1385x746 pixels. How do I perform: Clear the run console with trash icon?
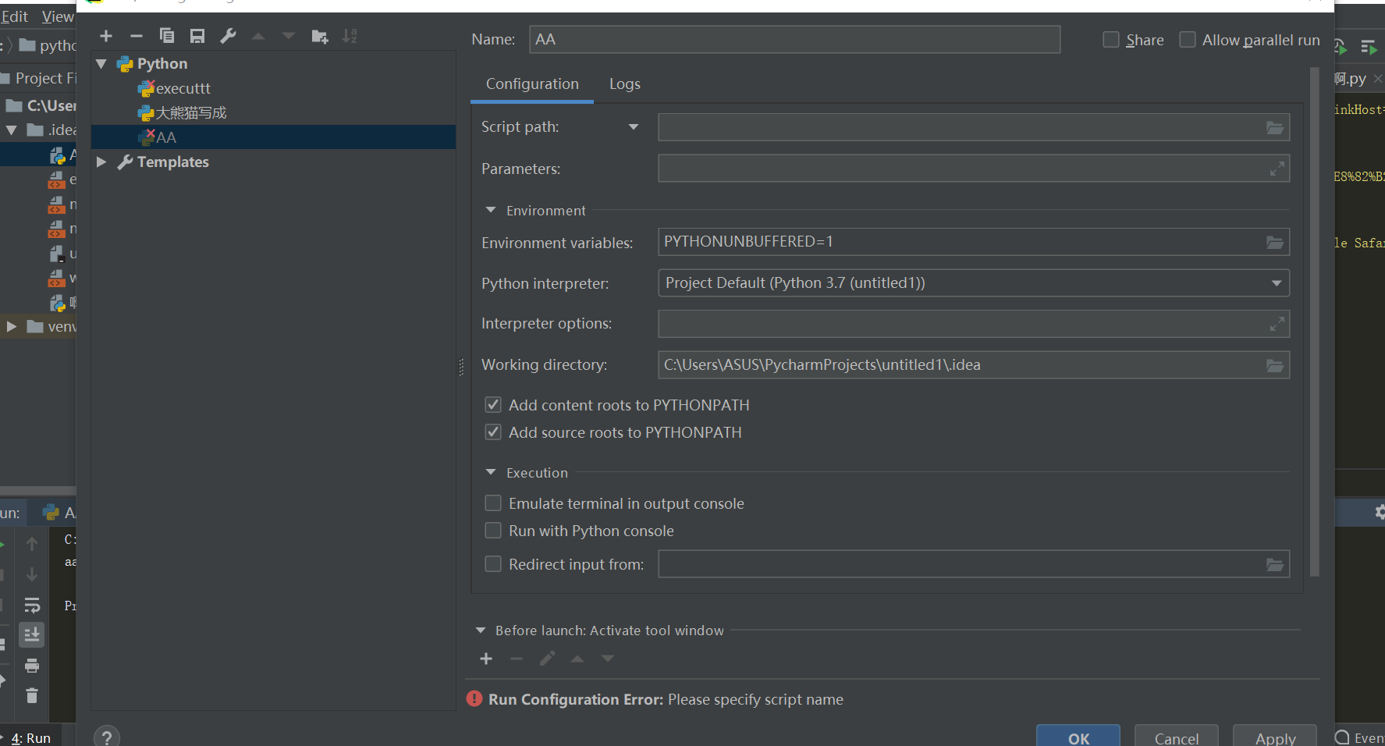(x=31, y=694)
